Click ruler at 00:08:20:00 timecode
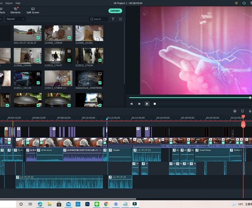 (64, 118)
